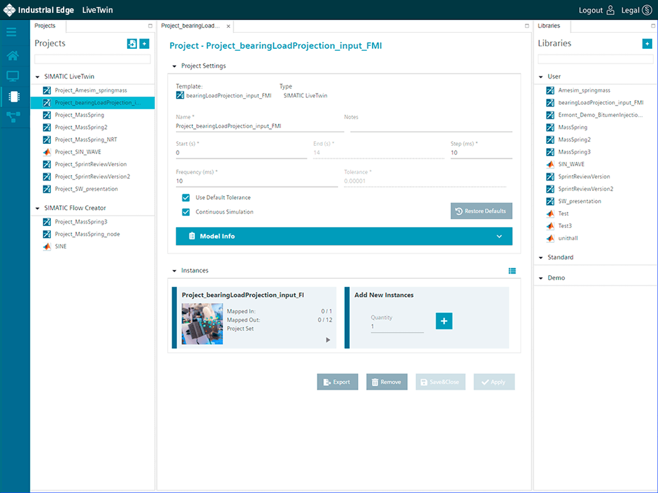Create a new project with the plus icon

[x=144, y=44]
